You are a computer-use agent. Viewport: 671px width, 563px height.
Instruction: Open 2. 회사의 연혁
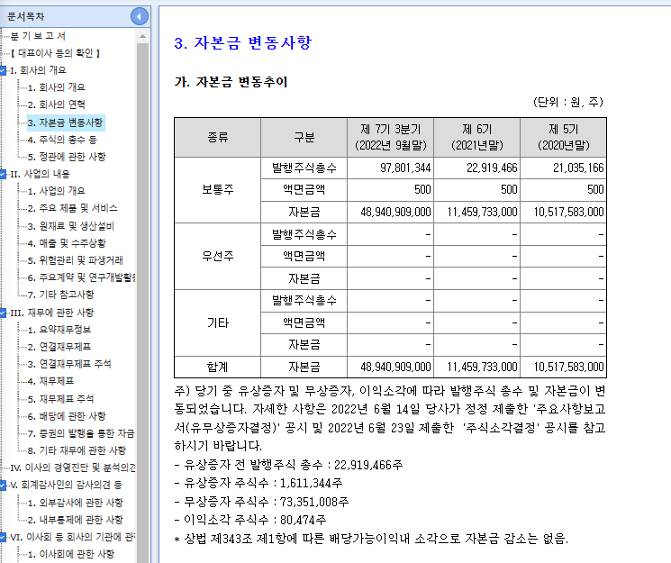[x=56, y=104]
